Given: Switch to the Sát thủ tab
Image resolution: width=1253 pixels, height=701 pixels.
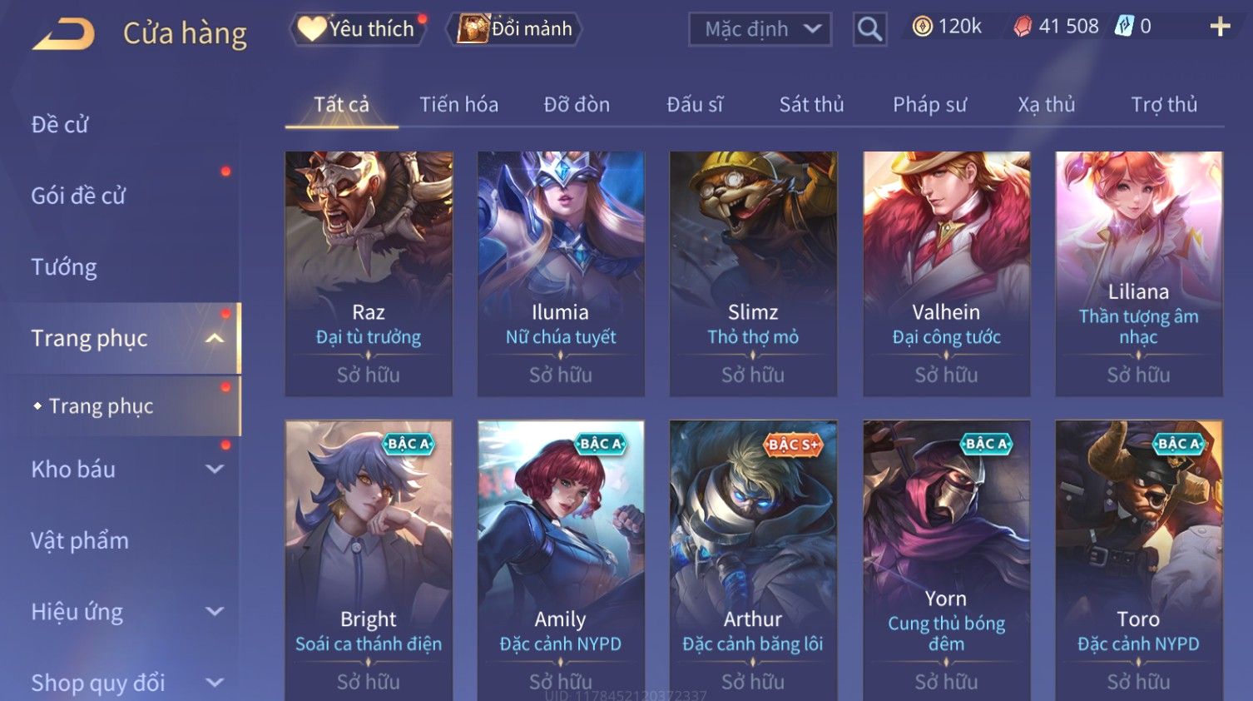Looking at the screenshot, I should (x=811, y=104).
